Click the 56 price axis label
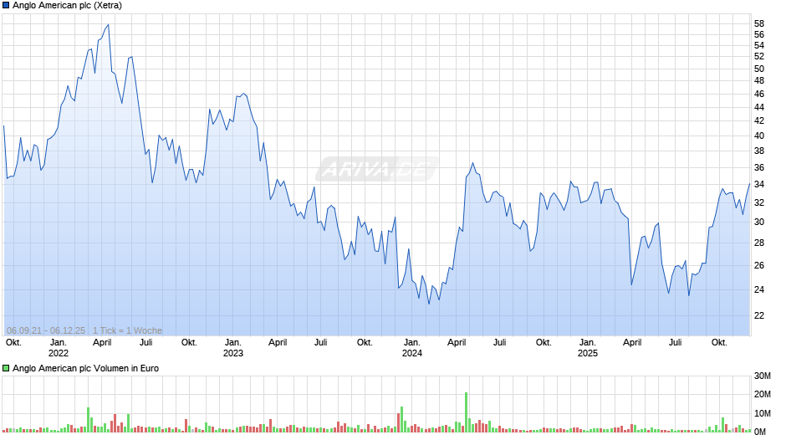 759,34
